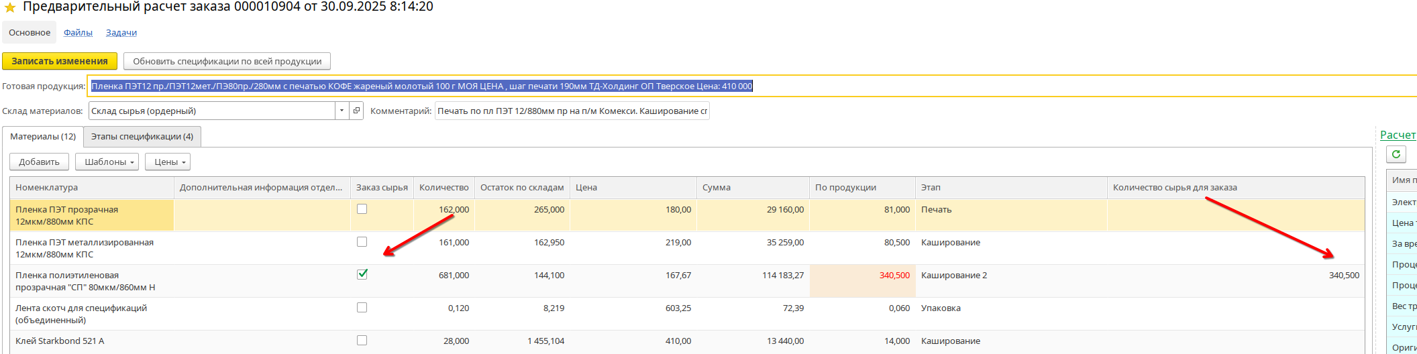This screenshot has height=354, width=1417.
Task: Toggle Заказ сырья checkbox for Лента скотч
Action: pyautogui.click(x=362, y=308)
